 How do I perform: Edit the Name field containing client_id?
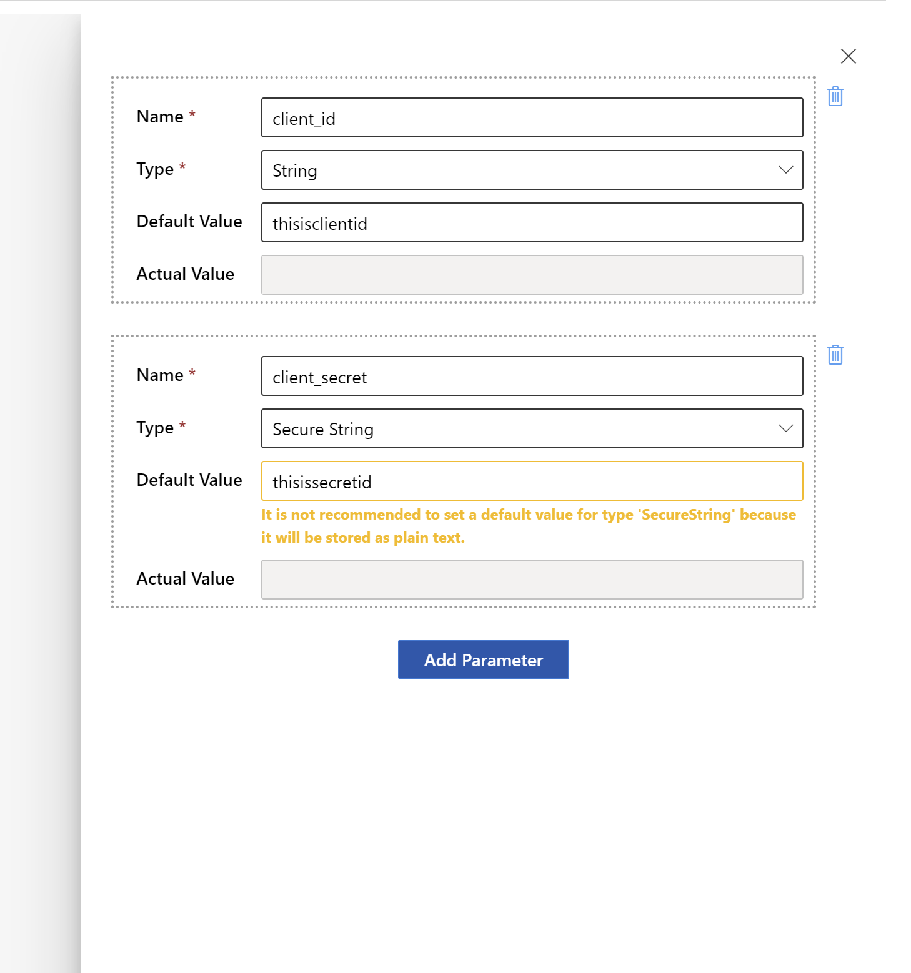532,117
